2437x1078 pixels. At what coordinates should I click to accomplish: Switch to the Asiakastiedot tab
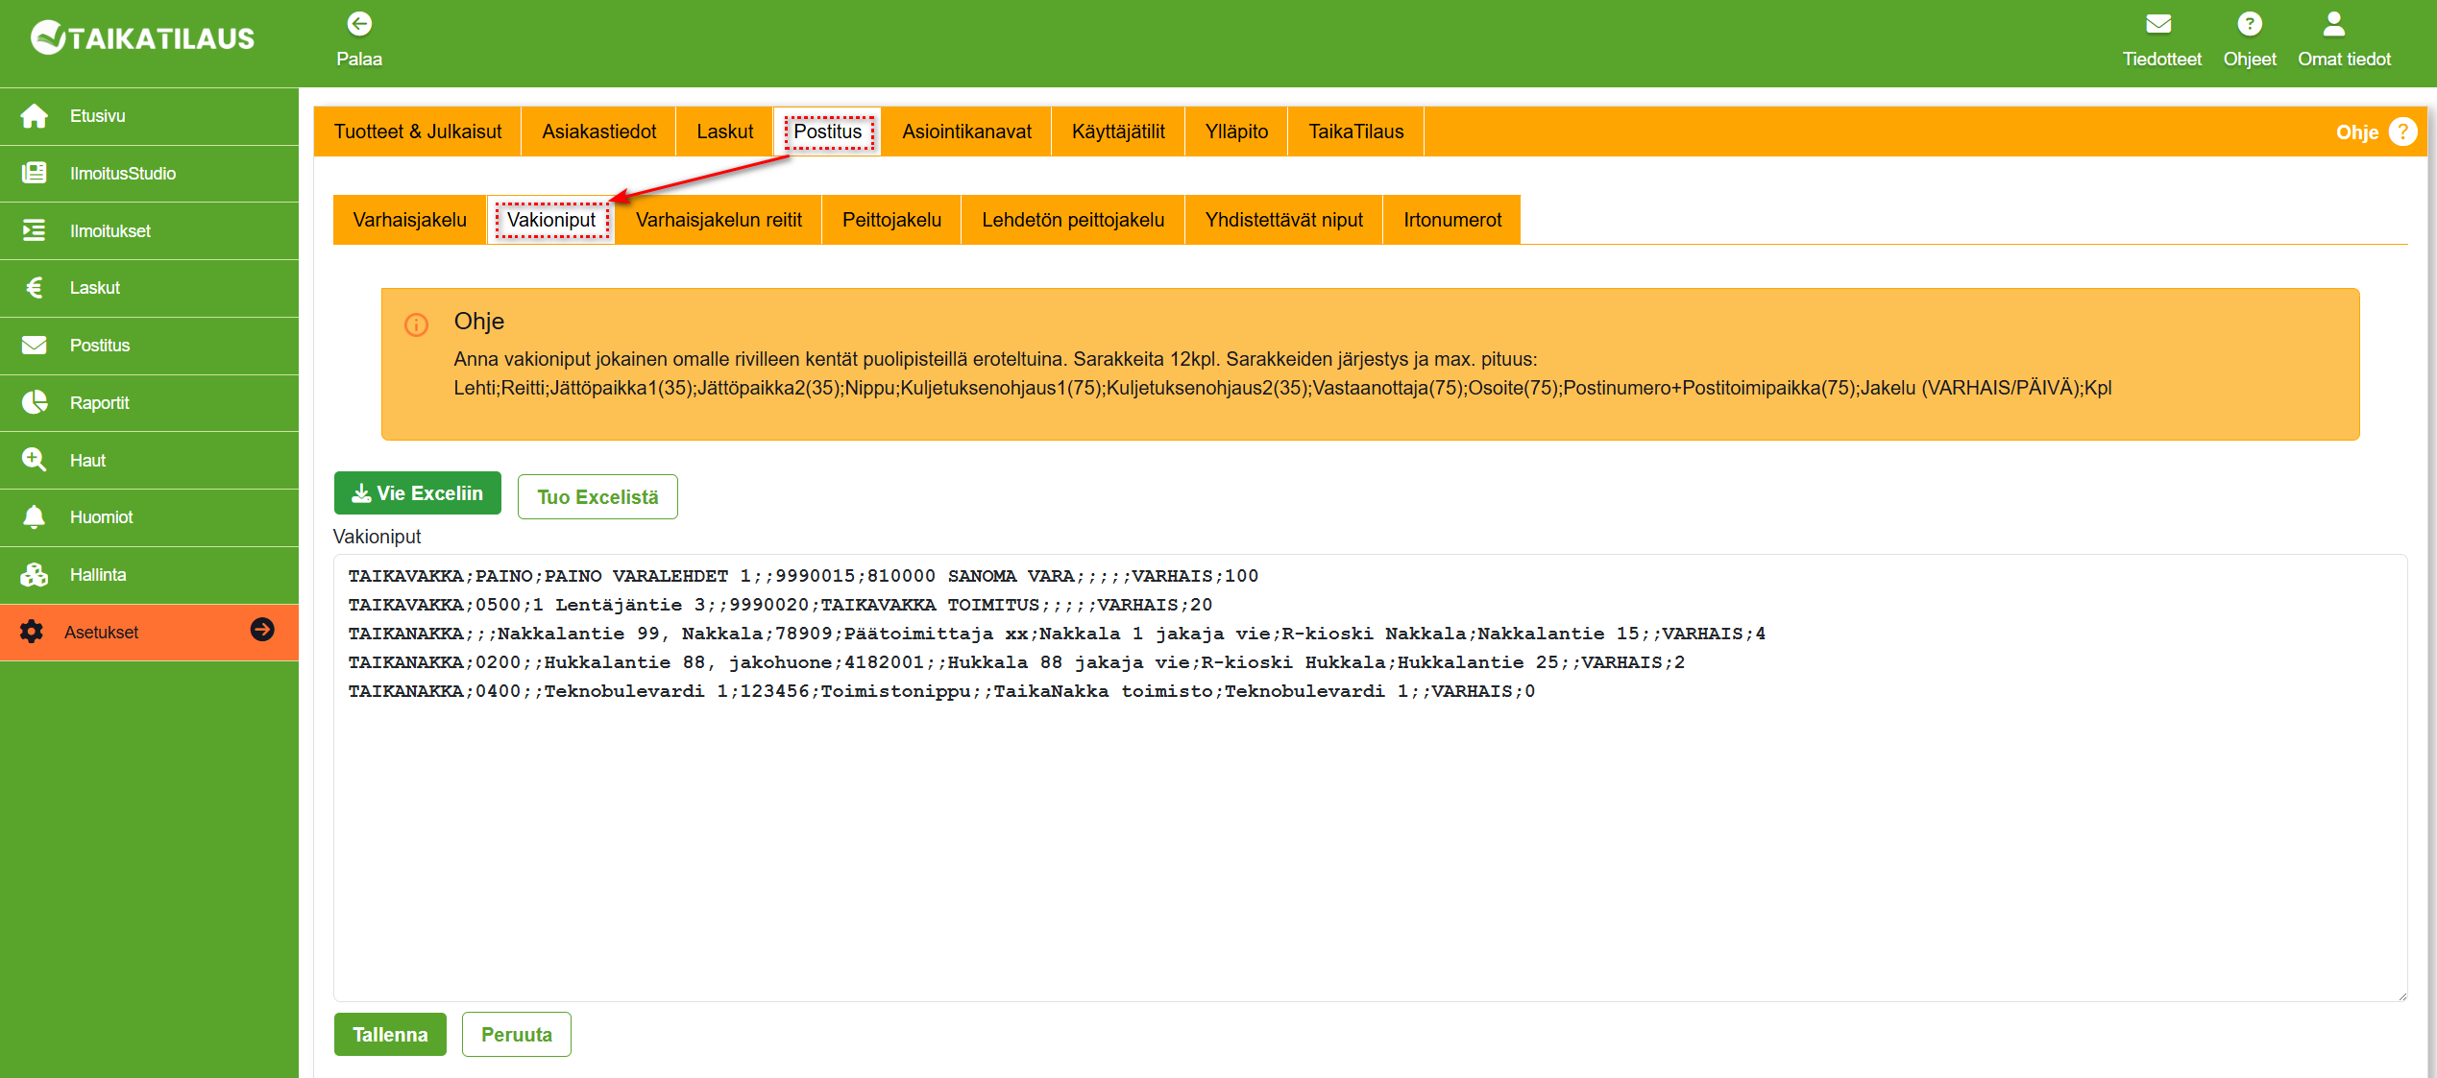598,132
